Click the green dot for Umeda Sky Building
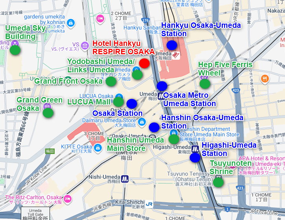 point(15,50)
